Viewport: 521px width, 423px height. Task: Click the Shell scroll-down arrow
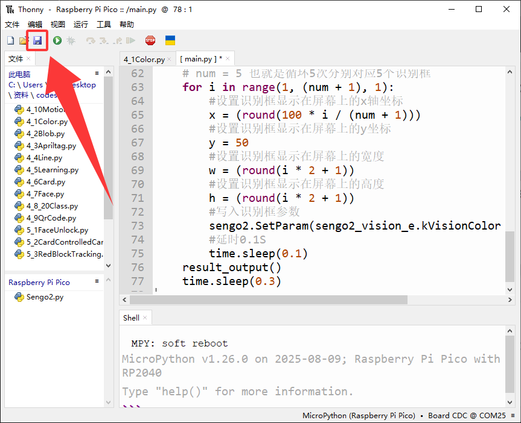coord(510,402)
